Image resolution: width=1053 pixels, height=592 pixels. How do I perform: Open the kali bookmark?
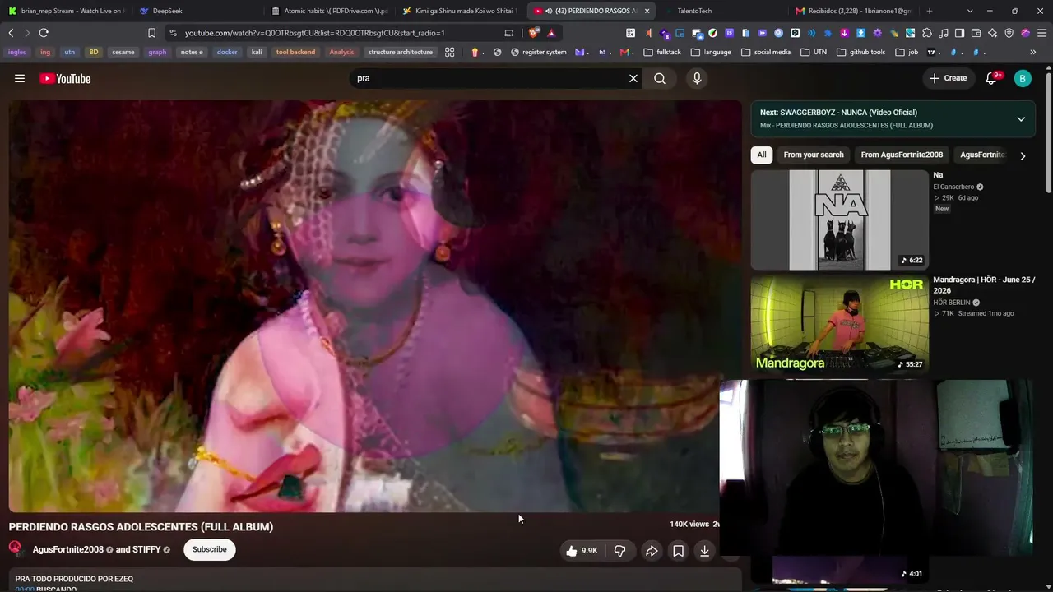point(257,52)
